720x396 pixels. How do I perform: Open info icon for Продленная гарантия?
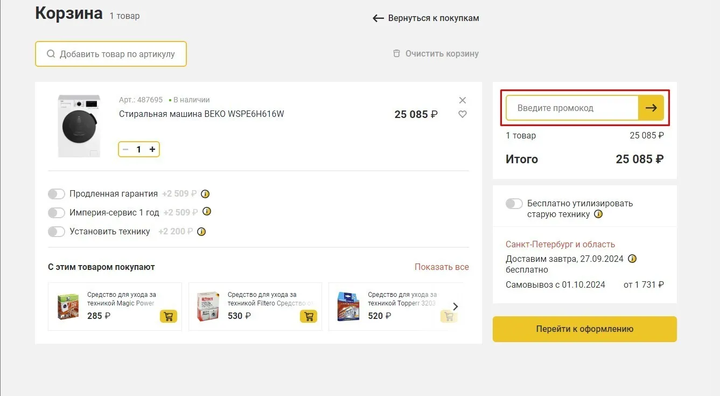pos(205,194)
